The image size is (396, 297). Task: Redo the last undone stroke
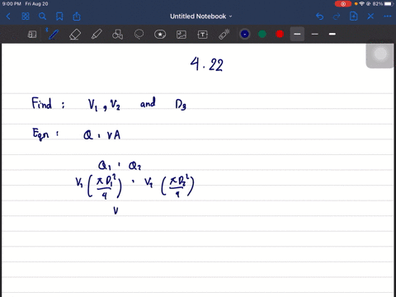(x=337, y=16)
